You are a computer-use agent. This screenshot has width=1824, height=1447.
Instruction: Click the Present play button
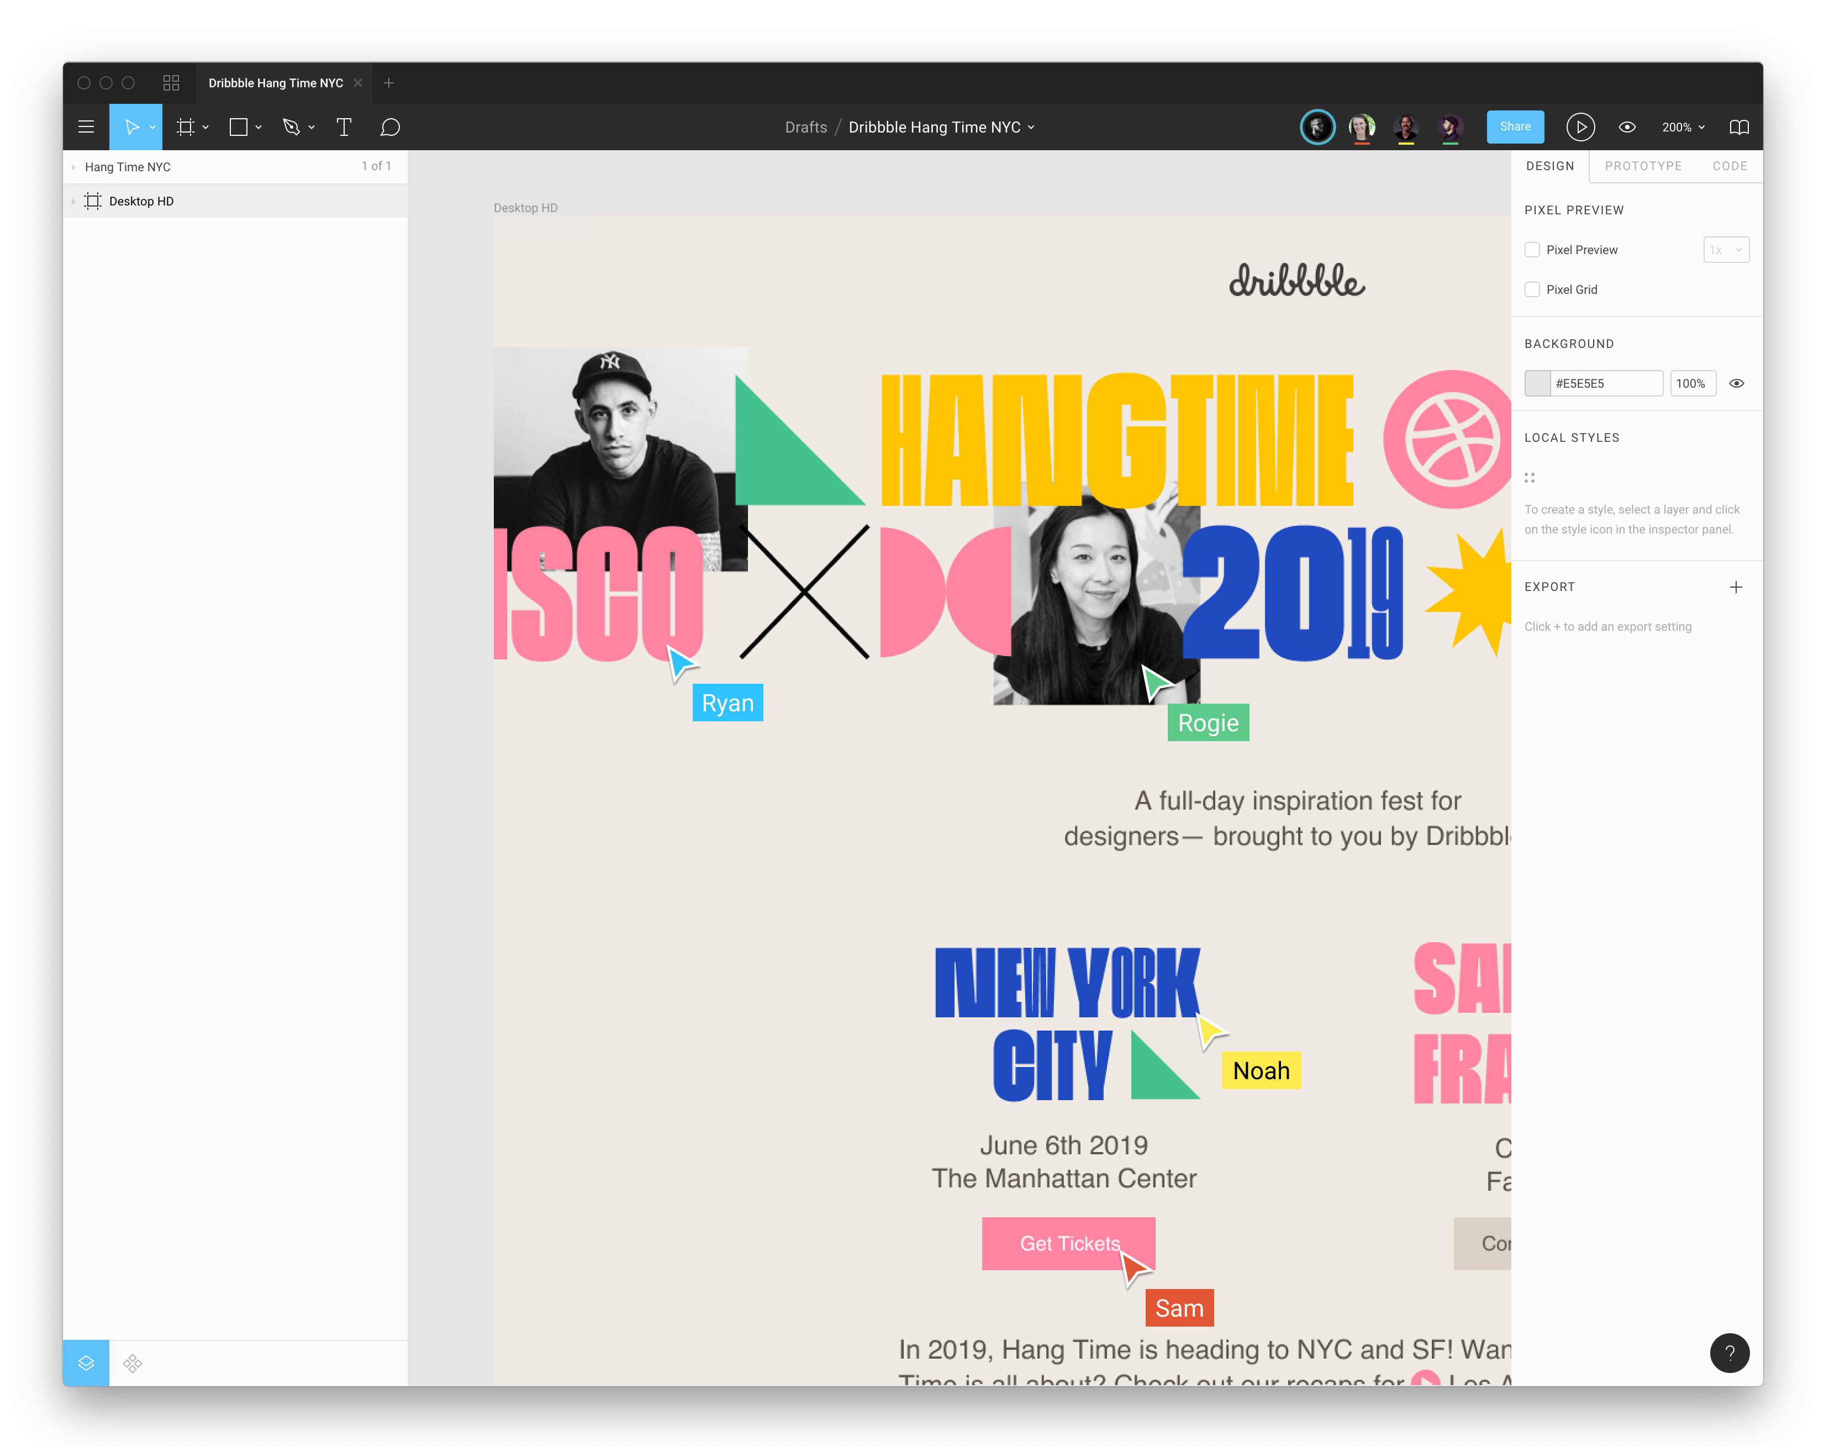point(1579,127)
